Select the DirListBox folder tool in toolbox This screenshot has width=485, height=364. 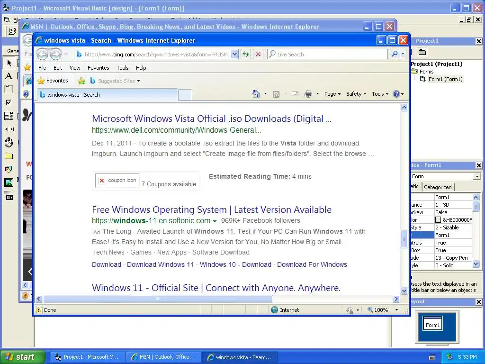pos(9,155)
